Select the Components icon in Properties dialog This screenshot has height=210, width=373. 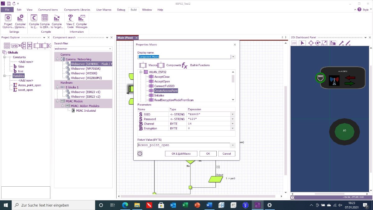[161, 65]
